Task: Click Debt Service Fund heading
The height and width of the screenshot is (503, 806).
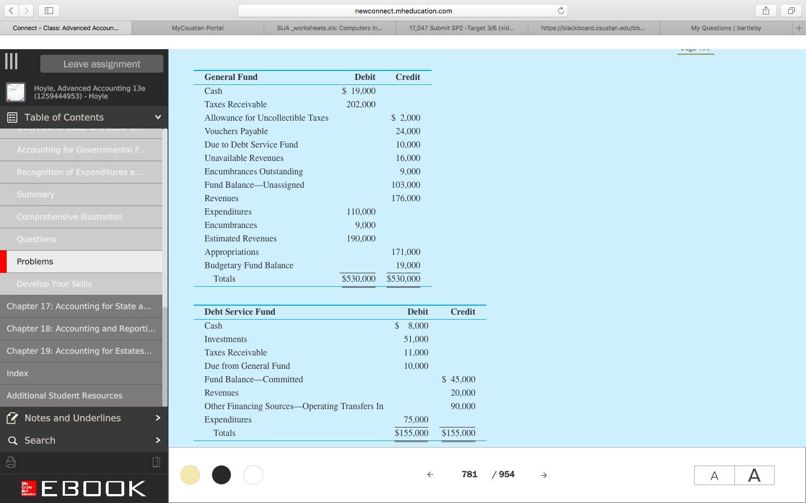Action: tap(240, 312)
